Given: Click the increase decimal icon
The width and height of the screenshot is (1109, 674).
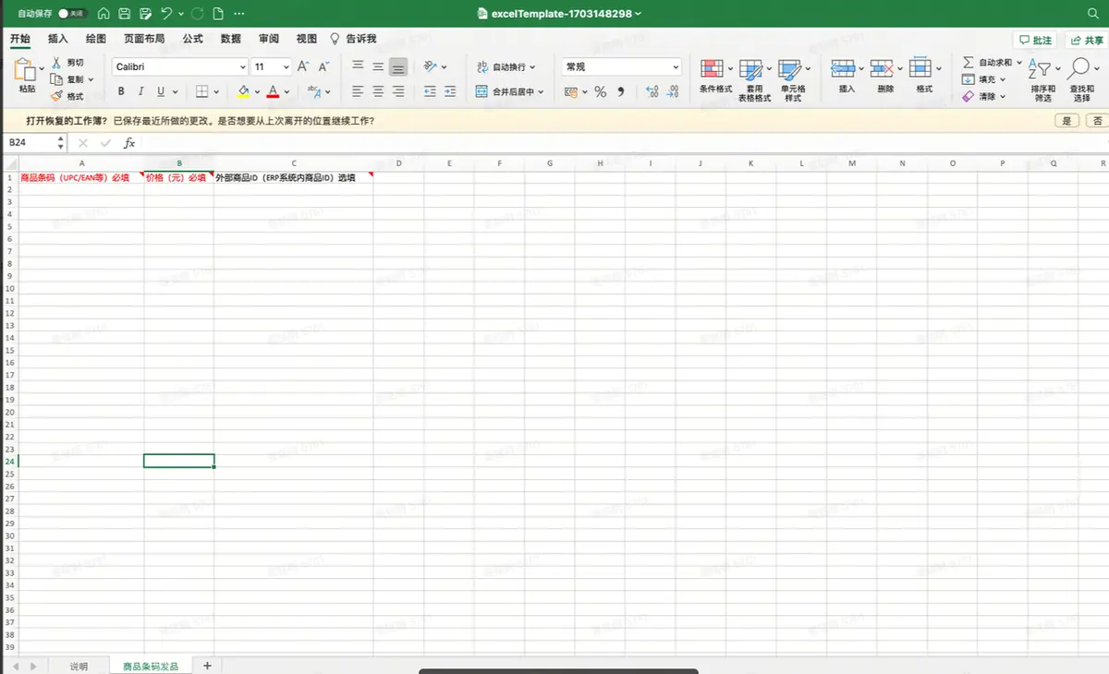Looking at the screenshot, I should (x=652, y=91).
